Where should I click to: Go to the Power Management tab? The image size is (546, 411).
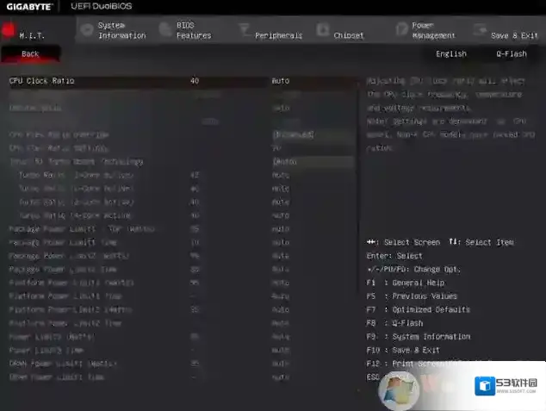coord(433,31)
